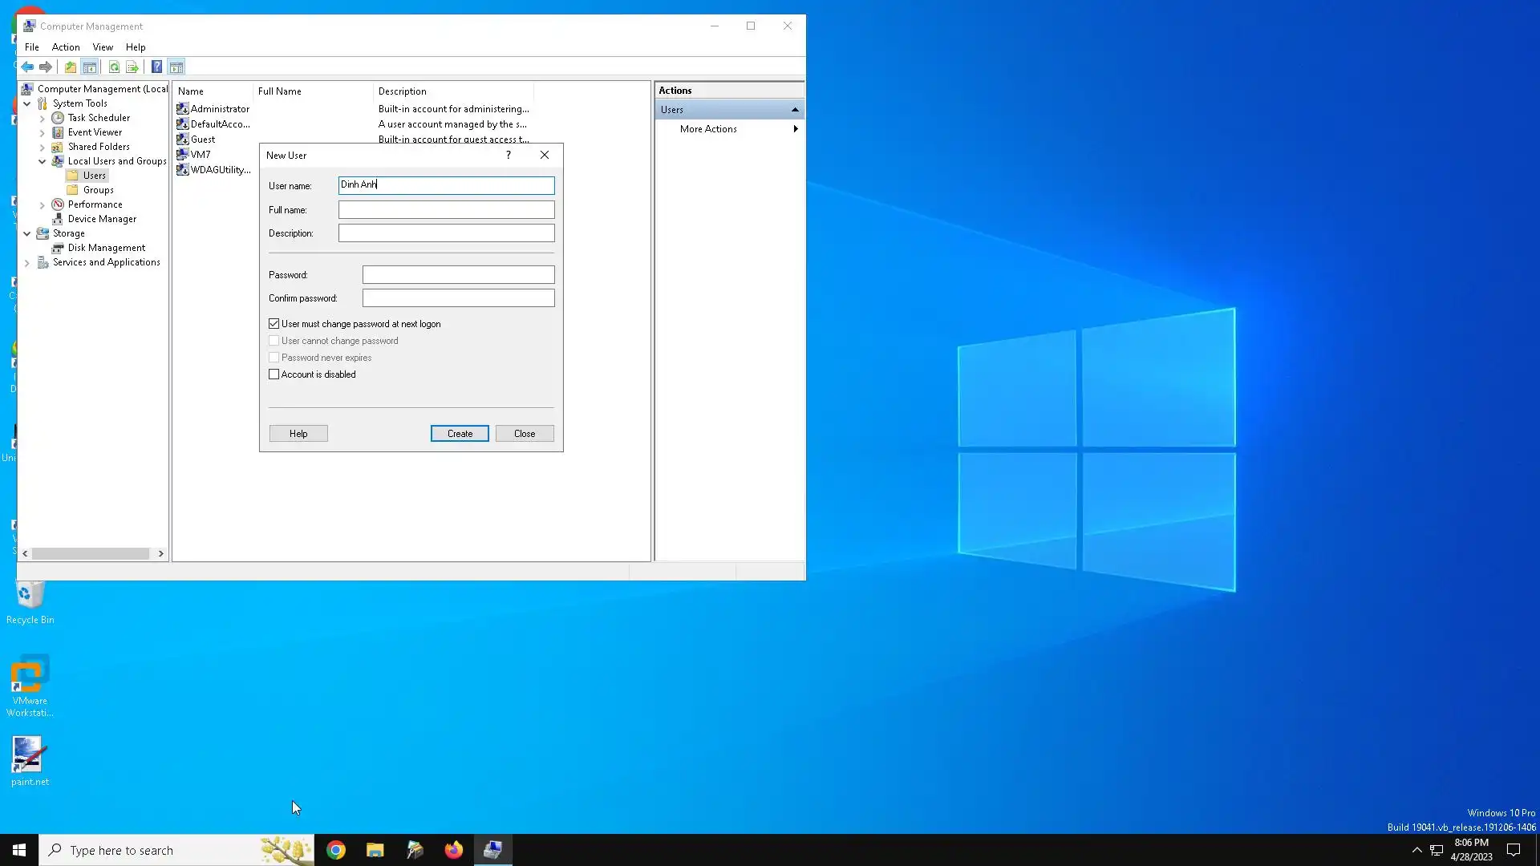
Task: Click the Close button in New User dialog
Action: 525,434
